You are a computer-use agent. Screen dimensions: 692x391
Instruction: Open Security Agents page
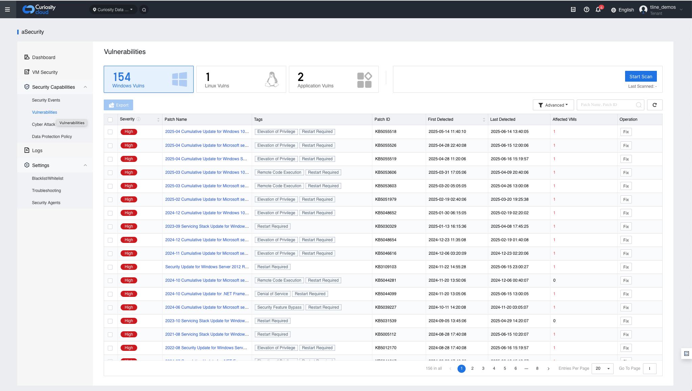coord(46,203)
